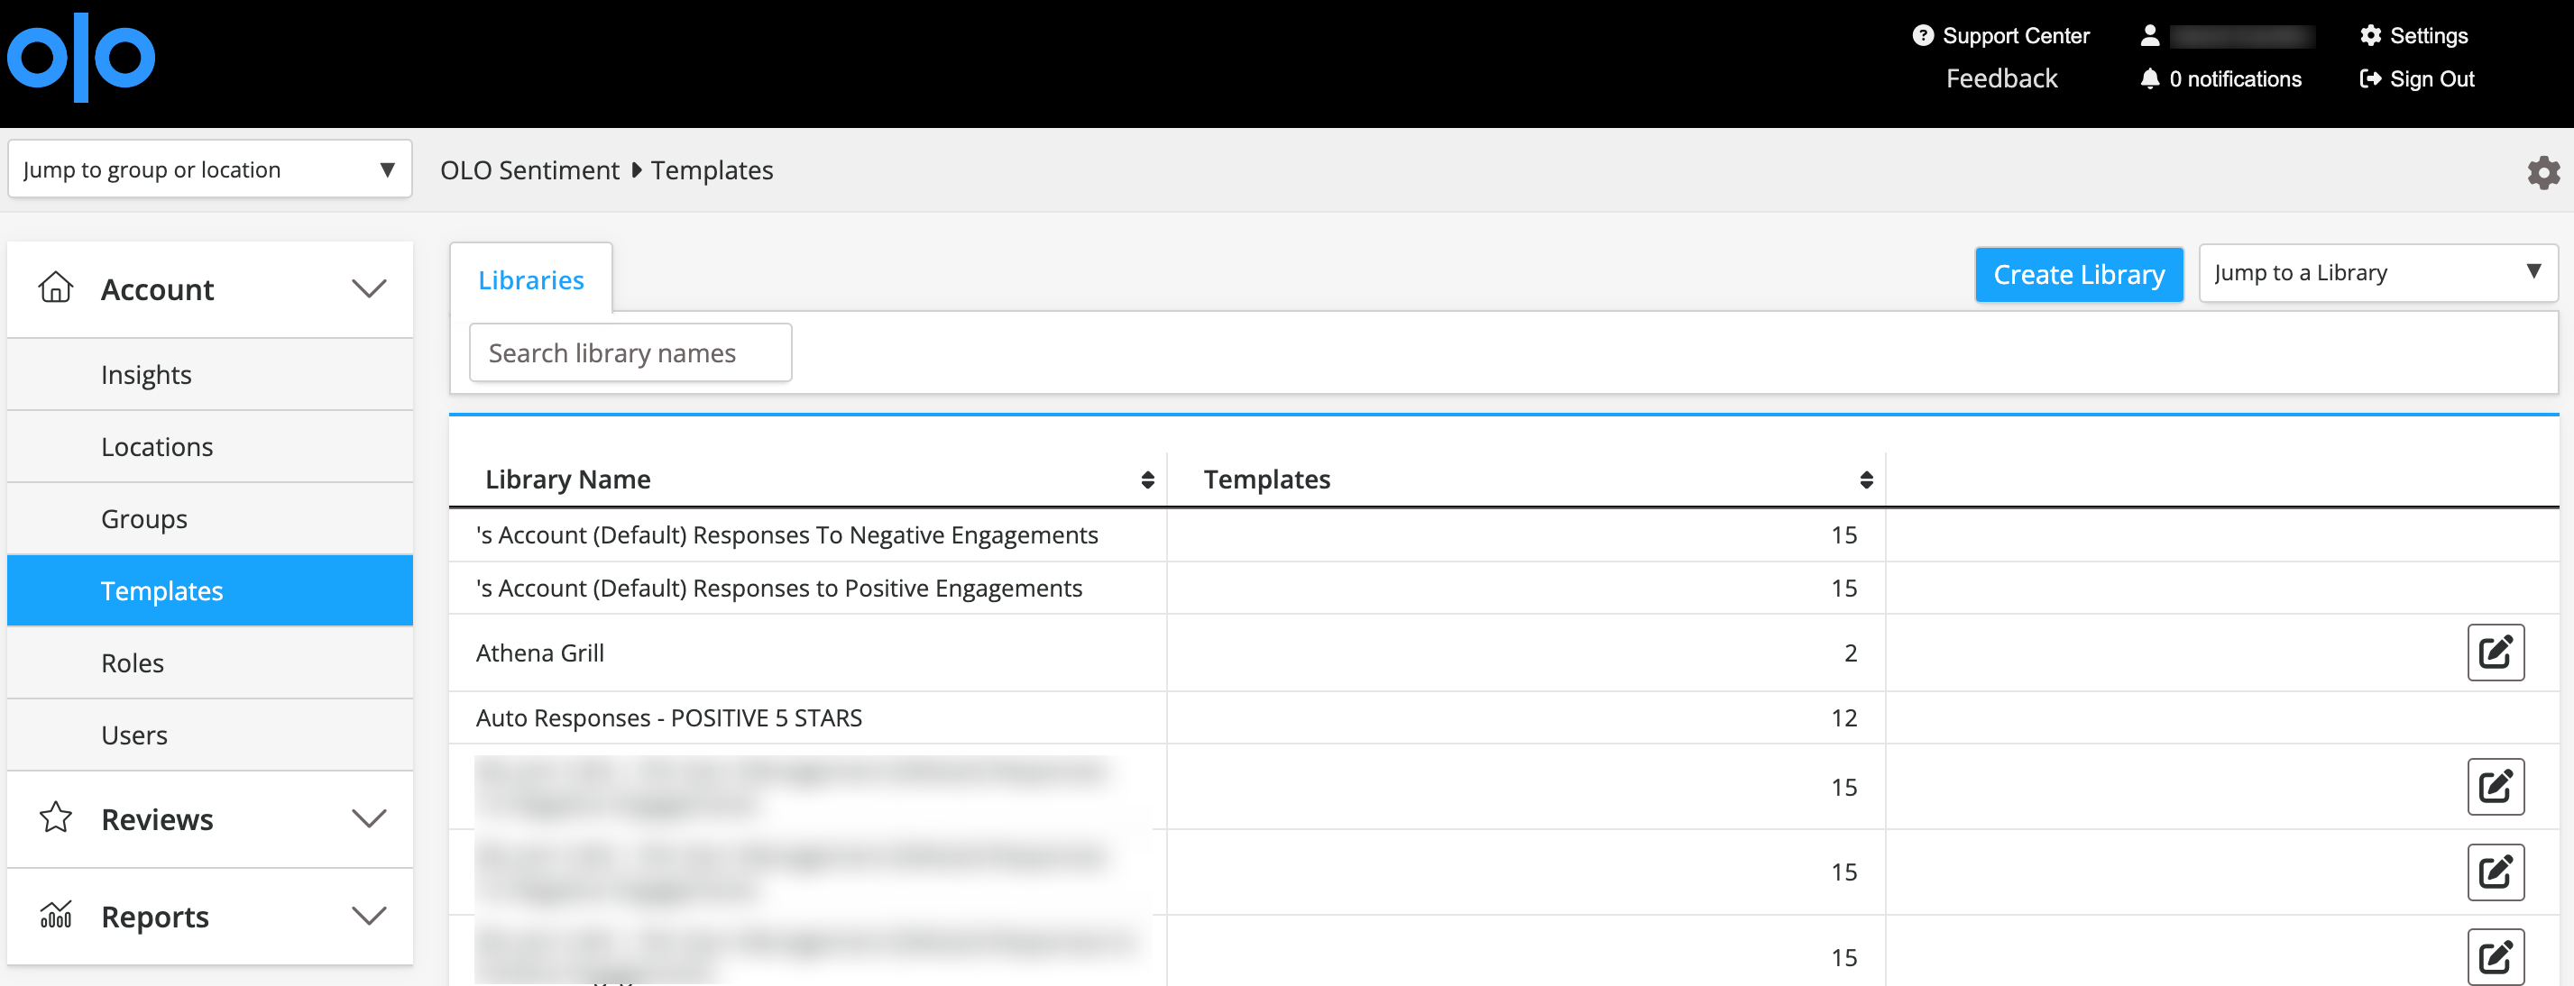Viewport: 2574px width, 986px height.
Task: Click the Create Library button
Action: [2078, 274]
